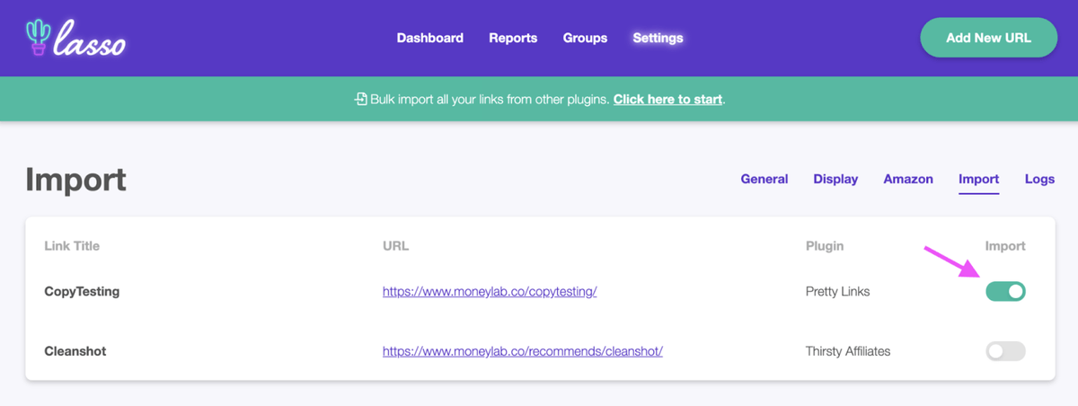Follow the 'Click here to start' link
Image resolution: width=1078 pixels, height=406 pixels.
pyautogui.click(x=667, y=99)
